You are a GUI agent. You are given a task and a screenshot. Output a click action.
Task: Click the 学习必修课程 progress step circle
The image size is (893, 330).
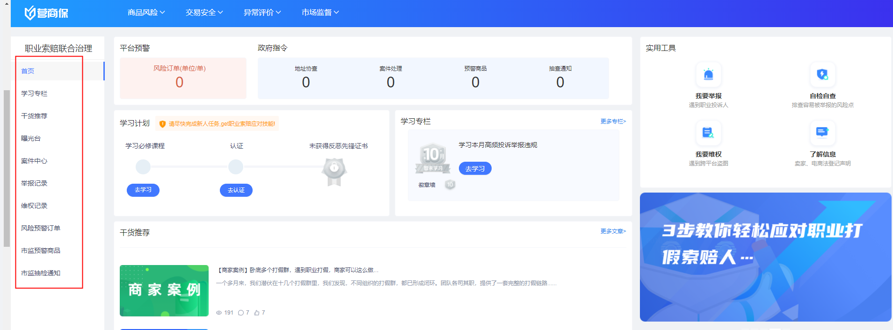click(x=143, y=166)
